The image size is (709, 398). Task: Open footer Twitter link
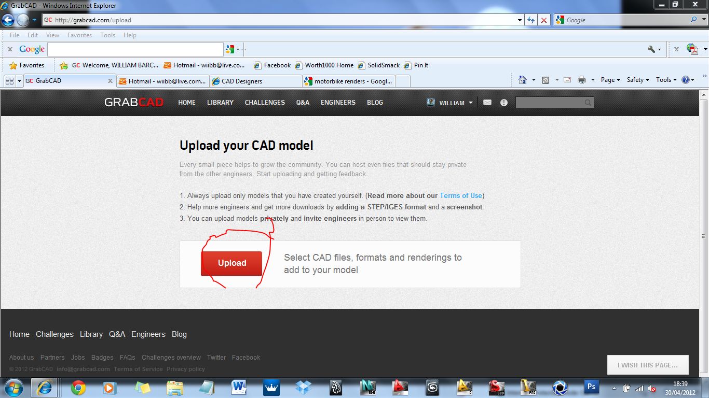[x=216, y=358]
